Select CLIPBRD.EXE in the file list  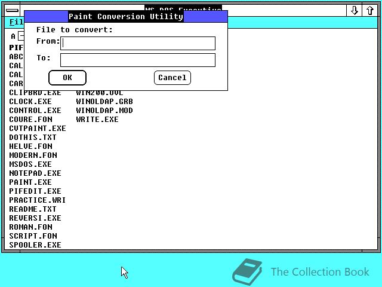coord(35,93)
